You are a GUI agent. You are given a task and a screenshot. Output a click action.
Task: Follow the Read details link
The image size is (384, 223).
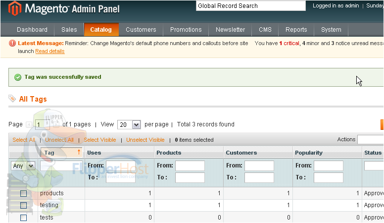click(x=50, y=51)
